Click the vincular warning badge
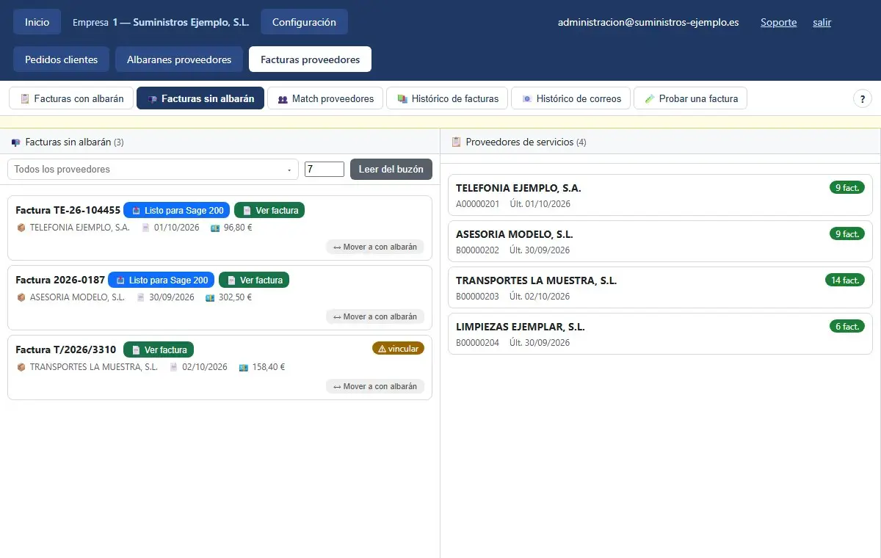Viewport: 881px width, 558px height. tap(398, 348)
